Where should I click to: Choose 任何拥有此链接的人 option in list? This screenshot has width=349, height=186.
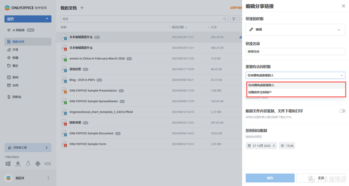pyautogui.click(x=296, y=85)
